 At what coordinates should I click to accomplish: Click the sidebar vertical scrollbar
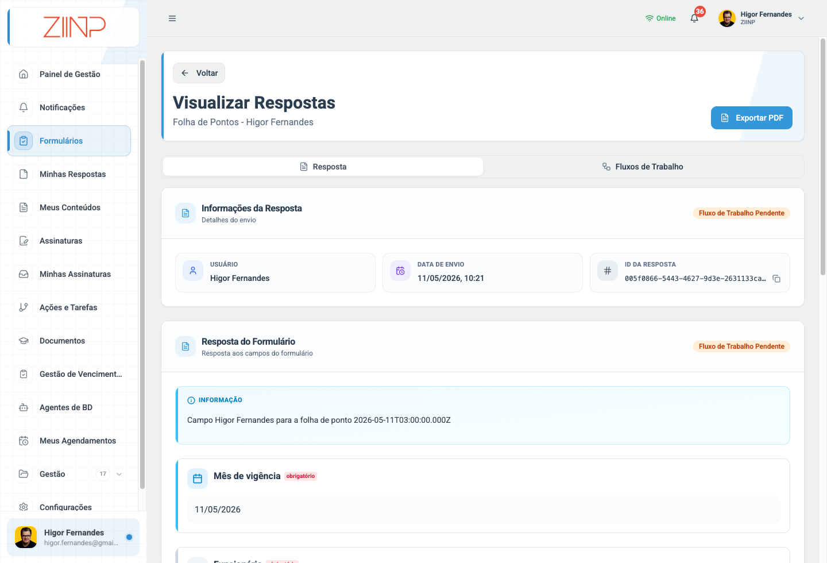[x=142, y=274]
